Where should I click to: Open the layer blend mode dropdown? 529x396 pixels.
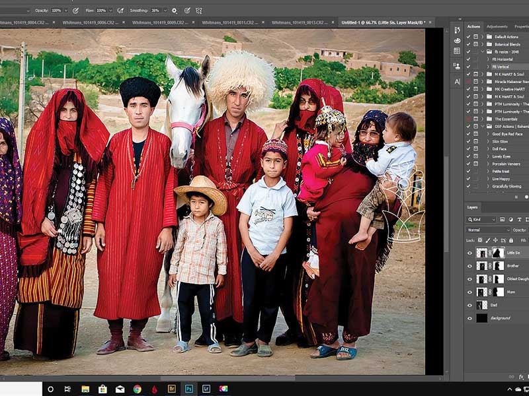coord(488,230)
